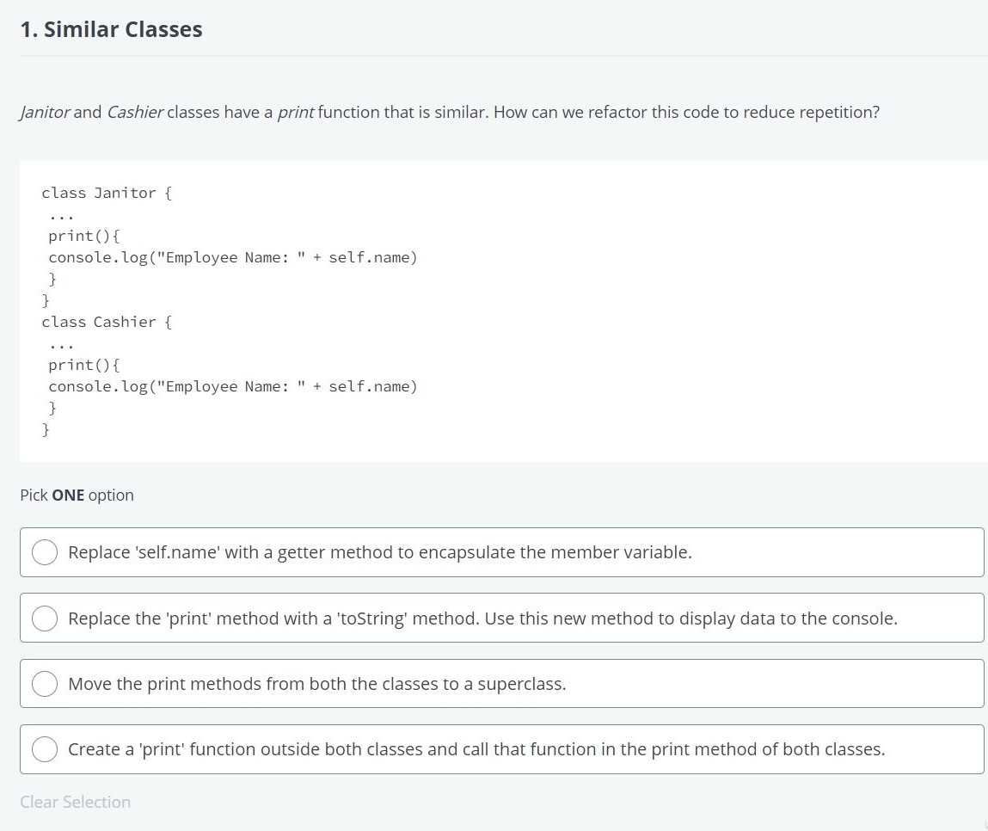This screenshot has width=988, height=831.
Task: Choose the 'toString' method option radio button
Action: [45, 618]
